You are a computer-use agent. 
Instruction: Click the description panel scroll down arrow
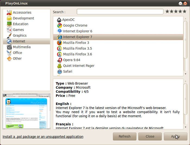(185, 127)
